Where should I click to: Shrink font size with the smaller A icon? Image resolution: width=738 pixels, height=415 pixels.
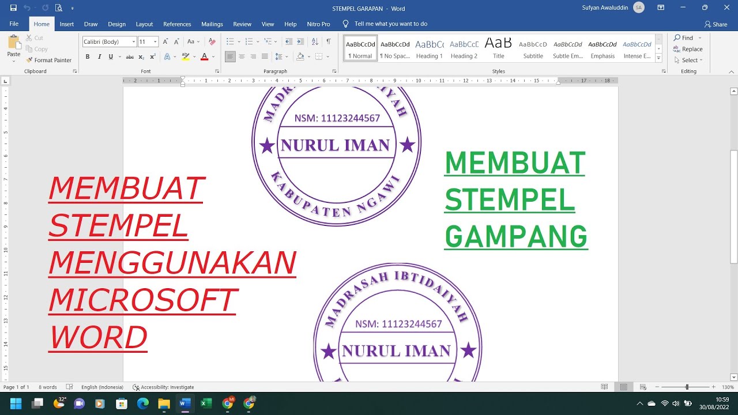click(x=175, y=41)
